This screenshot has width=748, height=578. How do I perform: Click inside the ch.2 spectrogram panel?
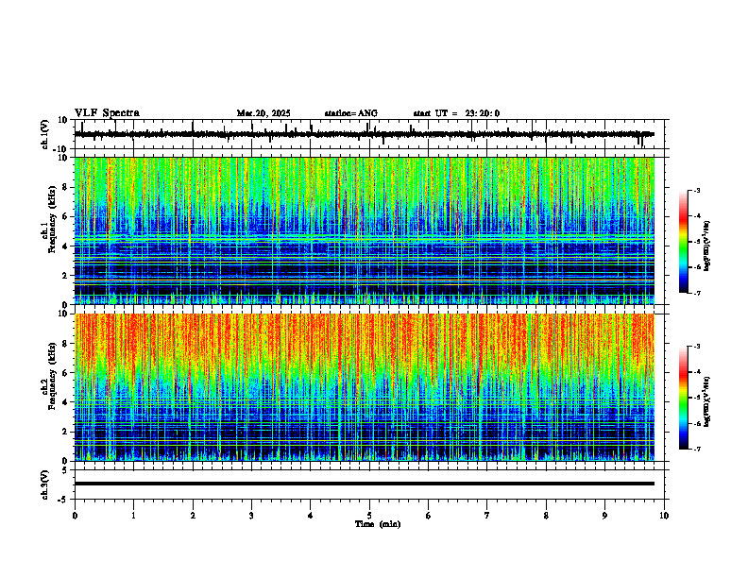click(365, 387)
